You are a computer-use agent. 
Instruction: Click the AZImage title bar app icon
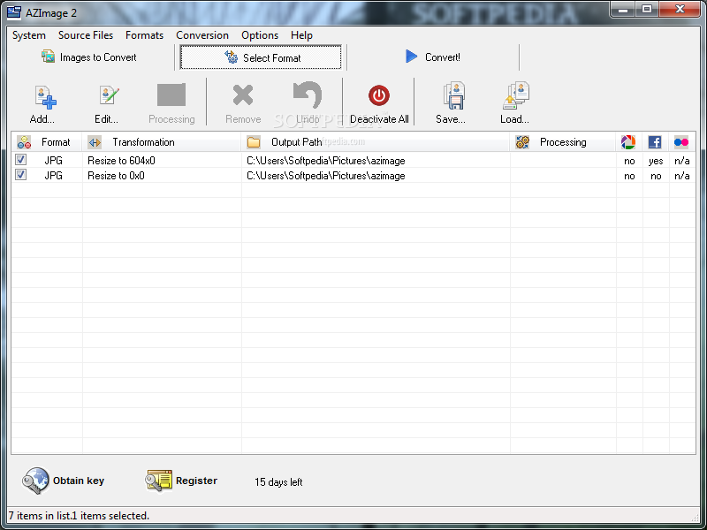pyautogui.click(x=14, y=12)
